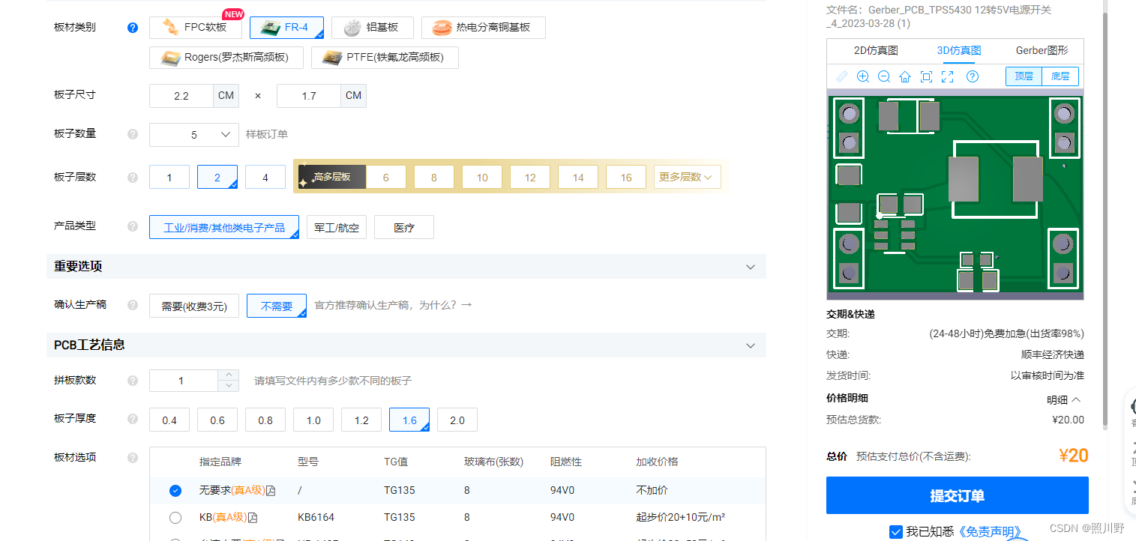The image size is (1136, 541).
Task: Choose the 军工/航空 product type
Action: tap(337, 227)
